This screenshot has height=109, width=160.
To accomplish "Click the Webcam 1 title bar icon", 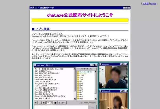I will click(x=100, y=64).
